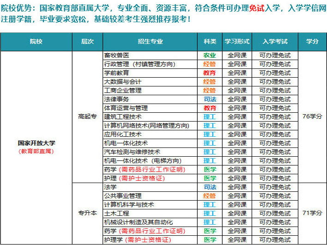The width and height of the screenshot is (327, 245).
Task: Click 经管 category in 行政管理 row
Action: pyautogui.click(x=210, y=64)
